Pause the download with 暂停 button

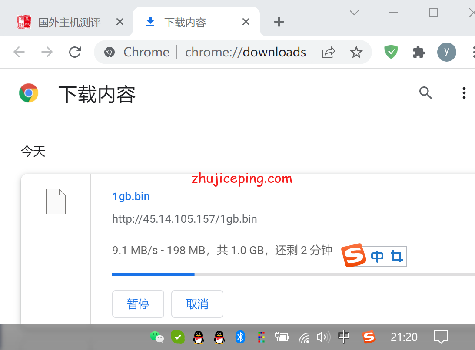pos(138,304)
